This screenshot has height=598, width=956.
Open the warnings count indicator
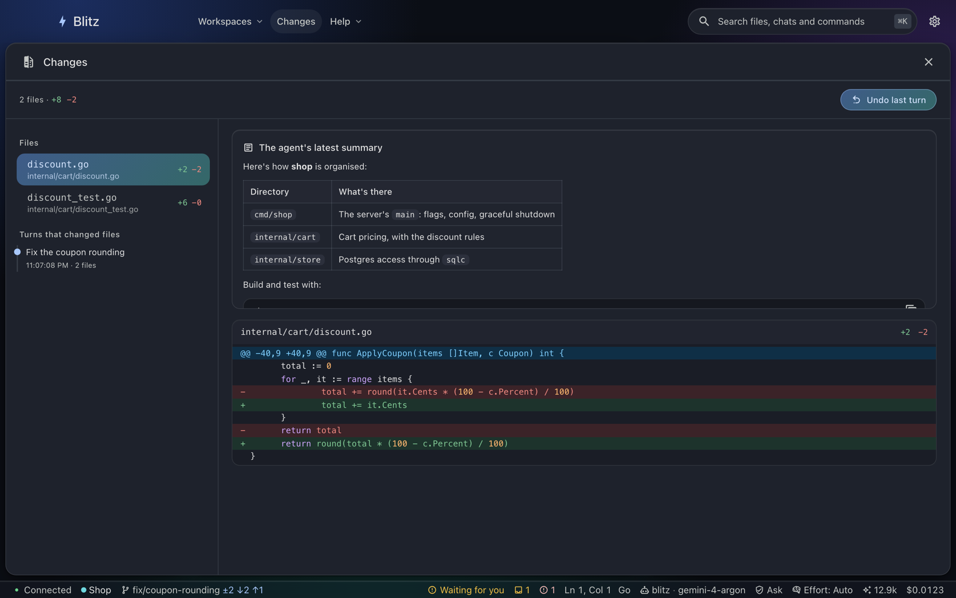click(x=547, y=590)
